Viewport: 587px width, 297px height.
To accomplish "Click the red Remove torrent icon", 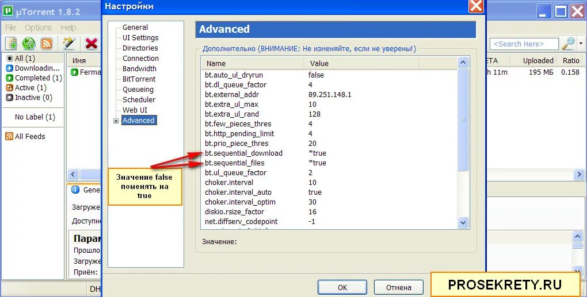I will 91,44.
